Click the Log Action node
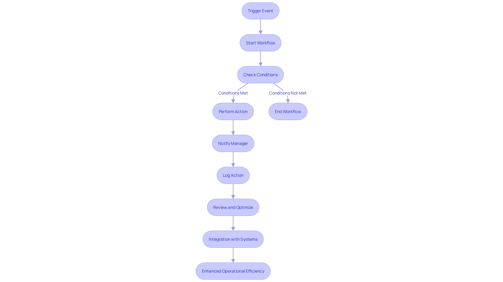The image size is (503, 282). (x=233, y=175)
